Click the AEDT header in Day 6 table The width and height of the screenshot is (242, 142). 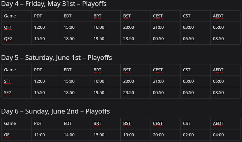pos(218,124)
